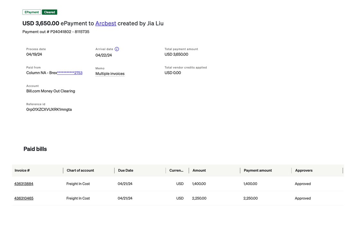This screenshot has width=363, height=225.
Task: Click the EPayment badge
Action: 32,12
